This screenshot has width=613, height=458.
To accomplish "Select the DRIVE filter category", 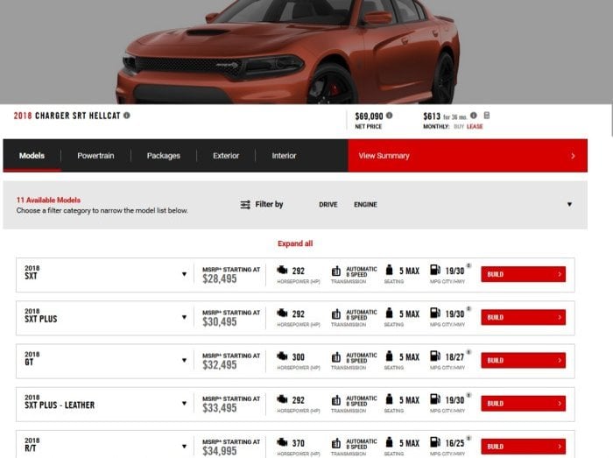I will pos(328,204).
